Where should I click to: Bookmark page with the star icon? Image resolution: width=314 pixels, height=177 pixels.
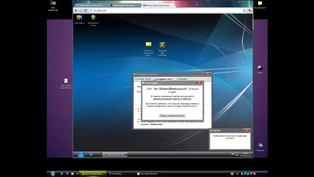244,10
